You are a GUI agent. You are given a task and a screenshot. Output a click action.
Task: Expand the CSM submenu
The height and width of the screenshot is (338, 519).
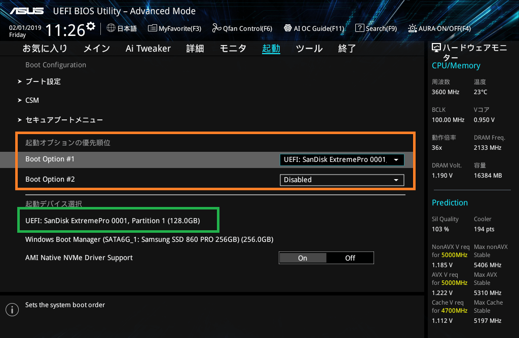coord(32,101)
